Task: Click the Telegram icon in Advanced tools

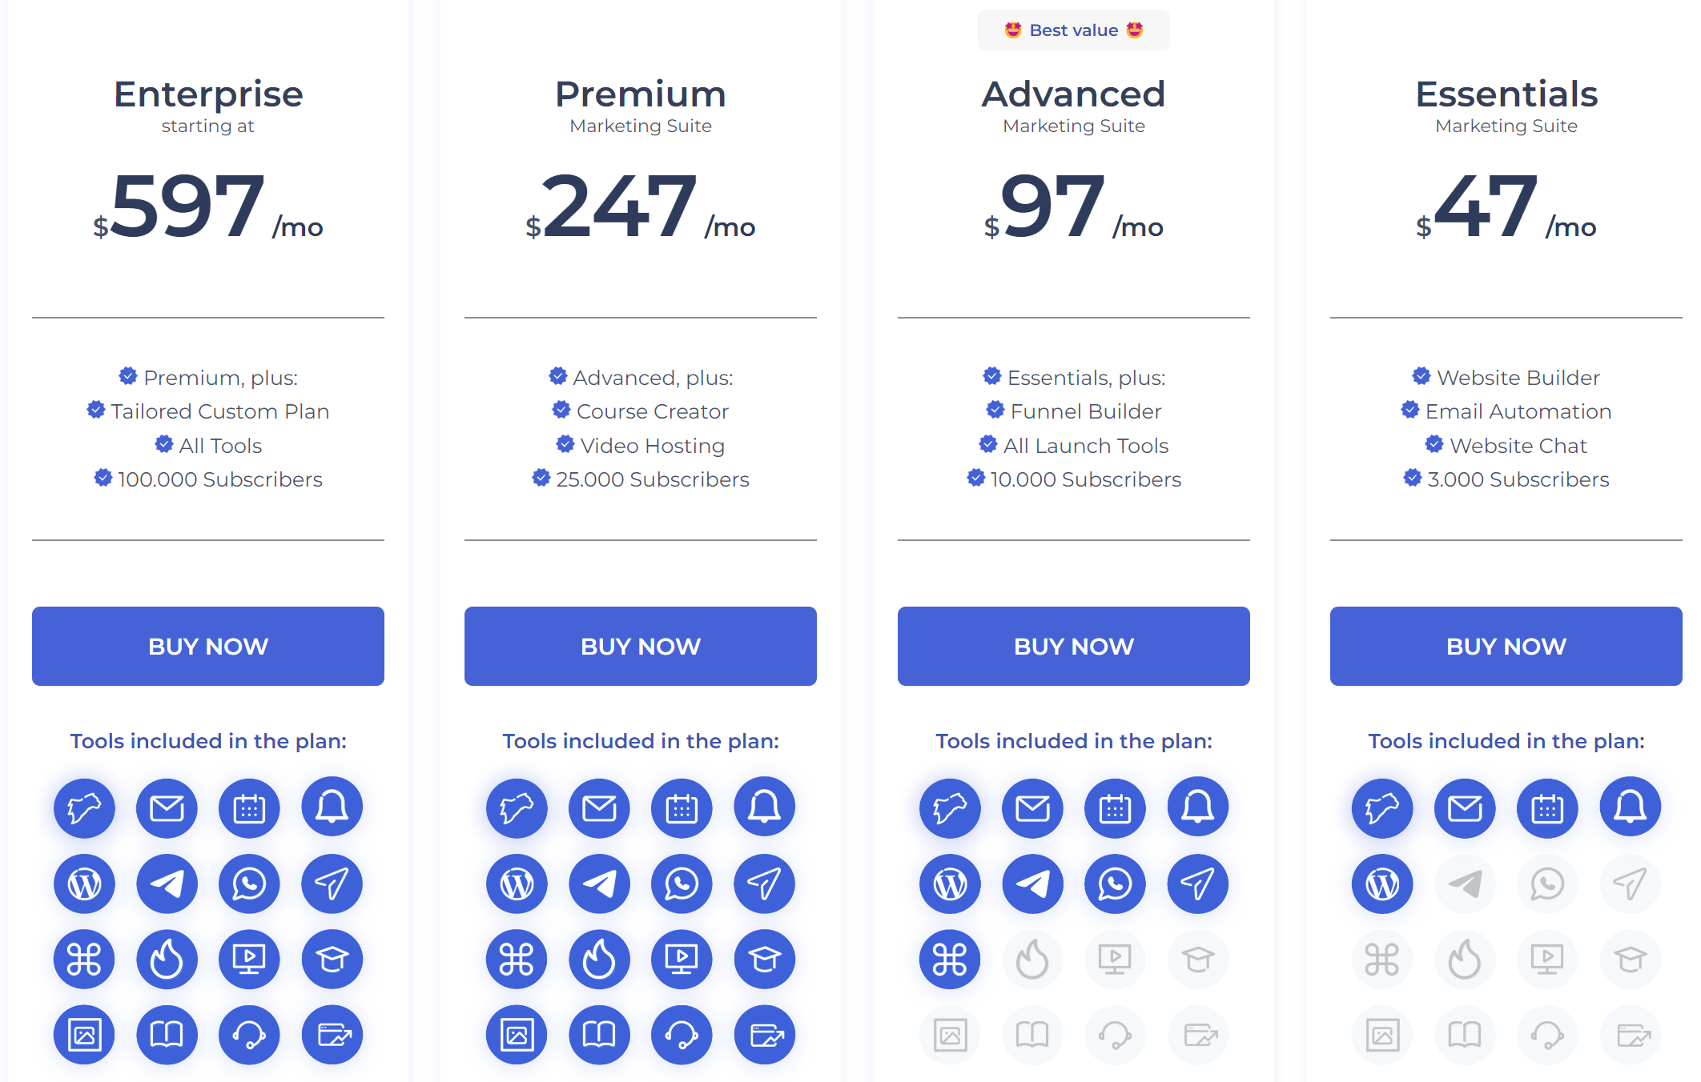Action: point(1032,884)
